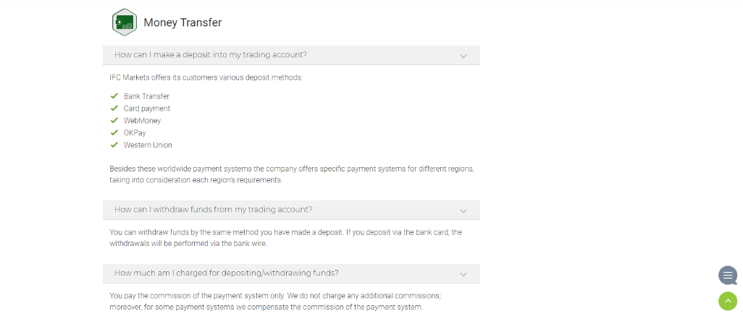Click the checkmark beside OKPay
This screenshot has height=319, width=743.
tap(114, 133)
